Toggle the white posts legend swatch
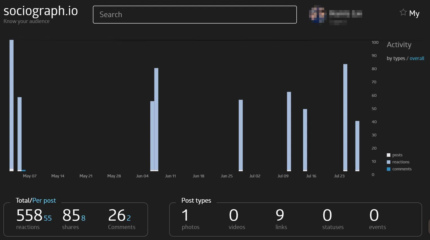This screenshot has width=430, height=240. point(389,155)
